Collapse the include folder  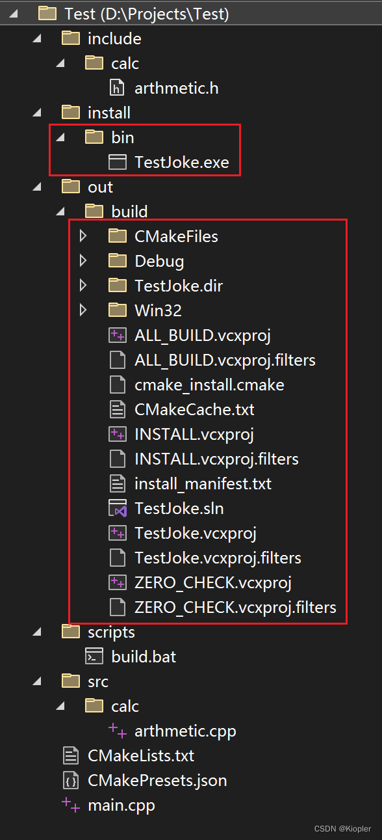tap(36, 38)
